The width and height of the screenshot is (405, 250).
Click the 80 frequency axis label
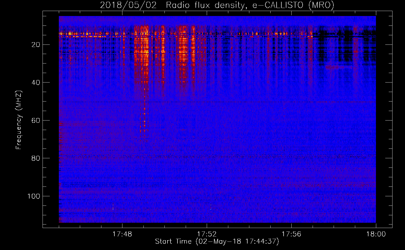tap(36, 158)
